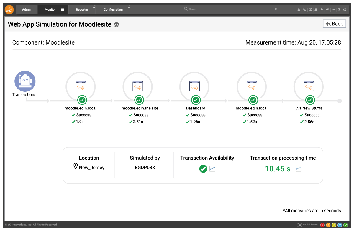Click the red critical status icon
The height and width of the screenshot is (231, 354).
(322, 225)
